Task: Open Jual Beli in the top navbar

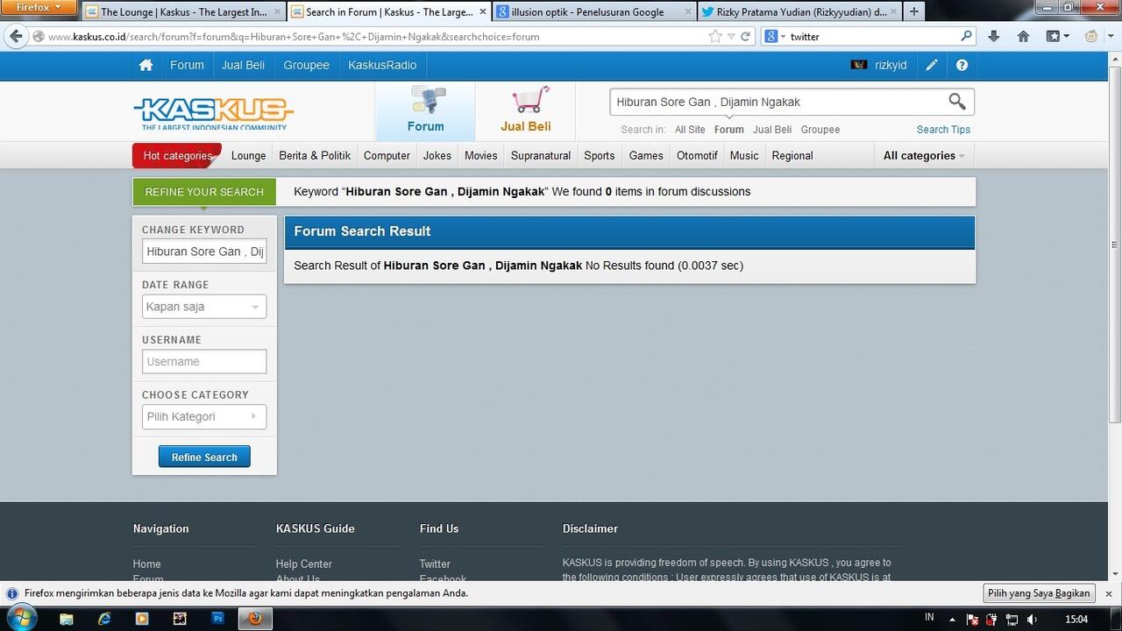Action: pos(244,65)
